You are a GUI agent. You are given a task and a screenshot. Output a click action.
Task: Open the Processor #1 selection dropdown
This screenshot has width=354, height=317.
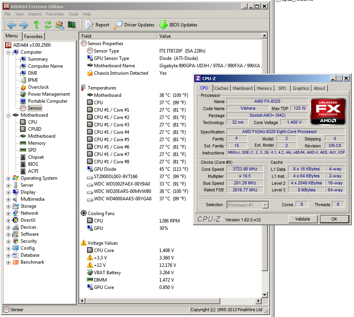tap(265, 205)
